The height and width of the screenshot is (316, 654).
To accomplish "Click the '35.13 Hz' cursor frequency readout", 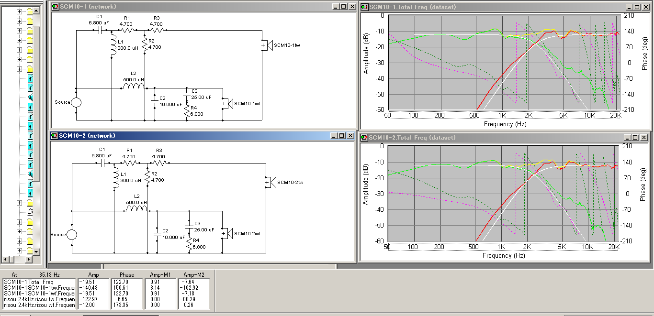I will point(49,275).
